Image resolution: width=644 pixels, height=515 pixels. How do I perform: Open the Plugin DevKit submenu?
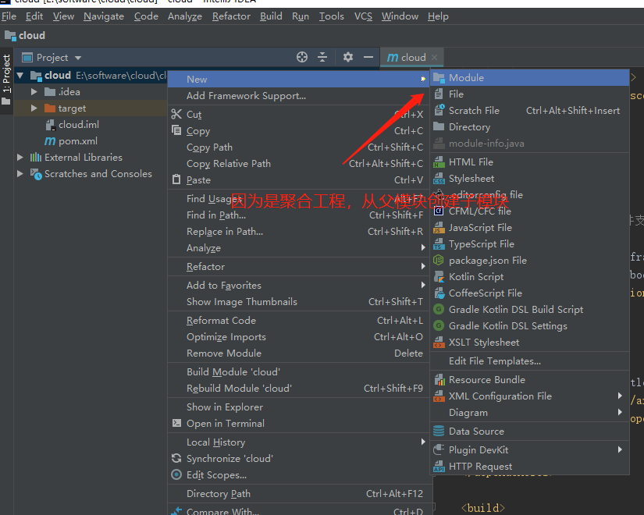(x=530, y=450)
